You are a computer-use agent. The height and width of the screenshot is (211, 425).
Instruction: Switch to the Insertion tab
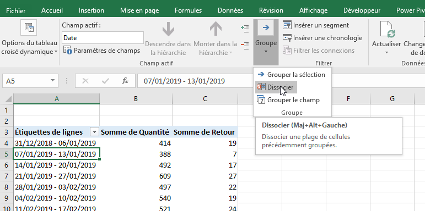(92, 10)
